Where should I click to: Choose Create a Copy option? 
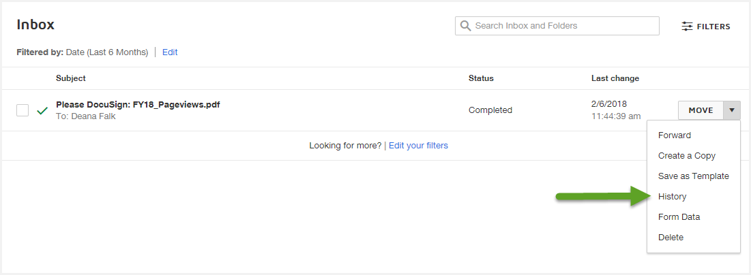point(686,156)
